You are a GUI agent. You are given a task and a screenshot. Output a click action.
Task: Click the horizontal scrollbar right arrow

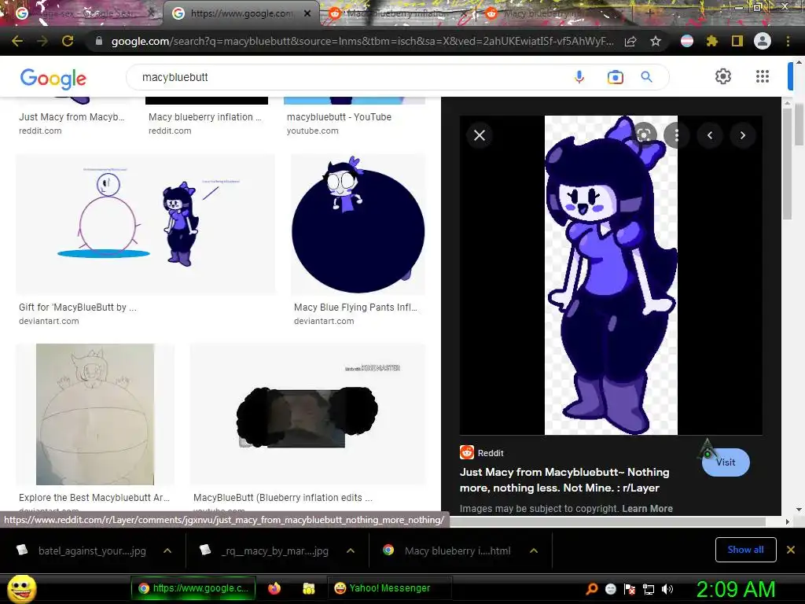[x=787, y=522]
